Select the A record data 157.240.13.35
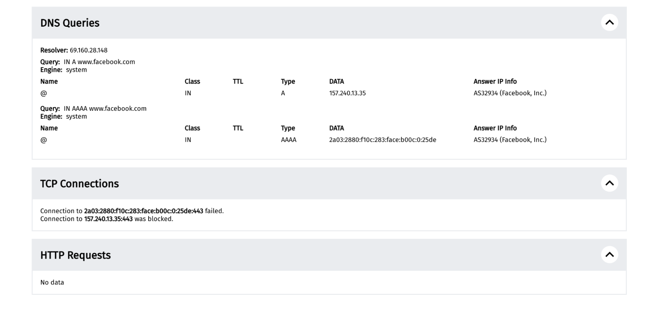 tap(347, 93)
